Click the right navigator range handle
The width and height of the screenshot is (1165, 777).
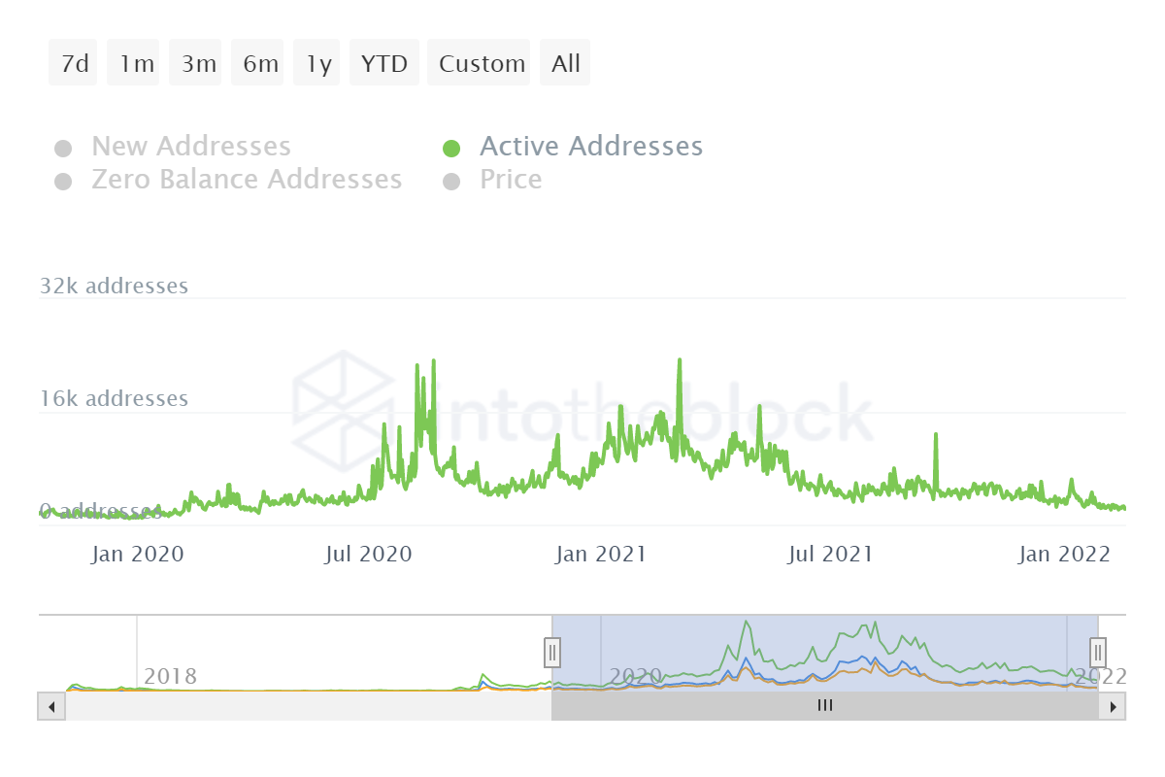pos(1098,651)
